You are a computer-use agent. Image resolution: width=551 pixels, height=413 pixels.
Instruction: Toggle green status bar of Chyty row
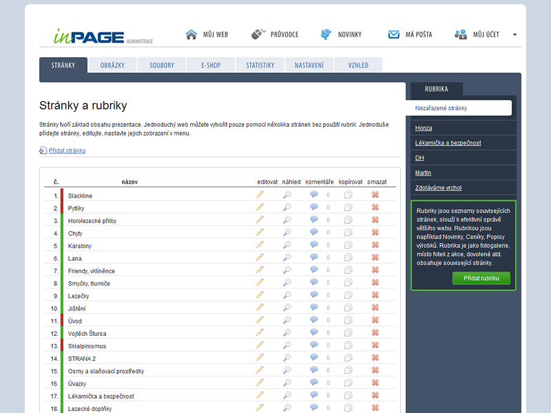(x=62, y=233)
